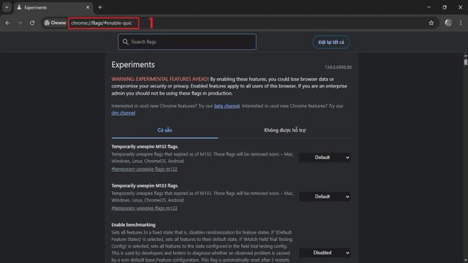Switch to the Có sẵn tab
This screenshot has width=468, height=263.
click(164, 130)
